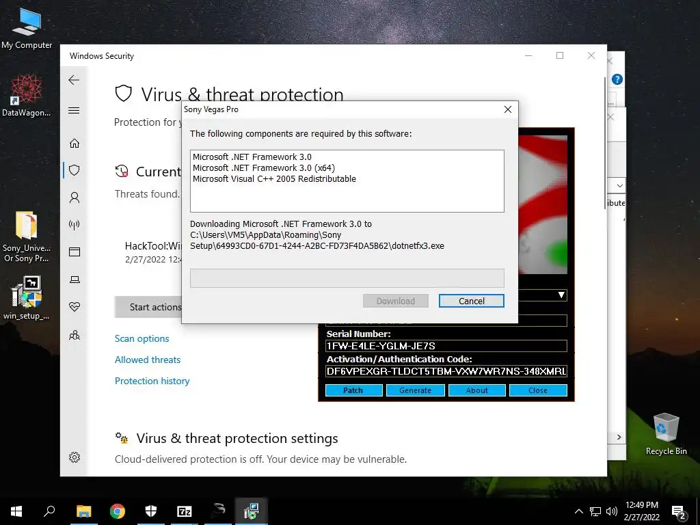Viewport: 700px width, 525px height.
Task: Open clock and date in taskbar
Action: pyautogui.click(x=641, y=511)
